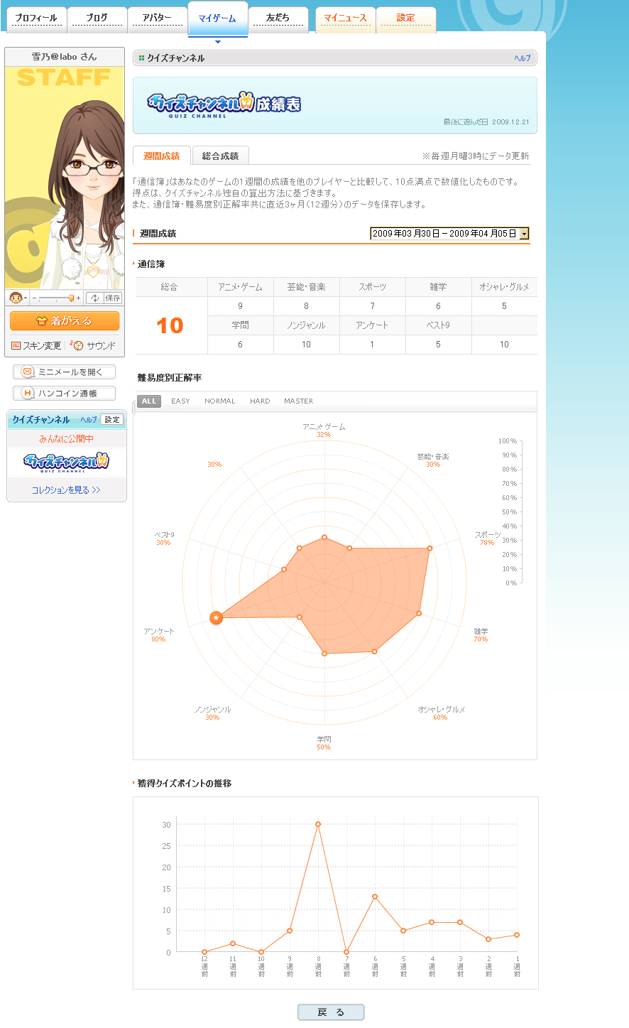The width and height of the screenshot is (629, 1028).
Task: Select the ALL difficulty filter
Action: (149, 401)
